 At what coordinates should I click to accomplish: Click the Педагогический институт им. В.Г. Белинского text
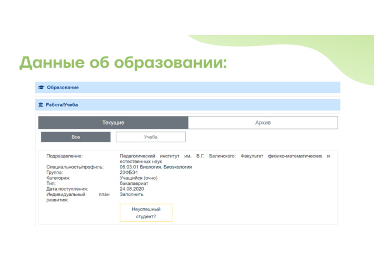pos(178,156)
